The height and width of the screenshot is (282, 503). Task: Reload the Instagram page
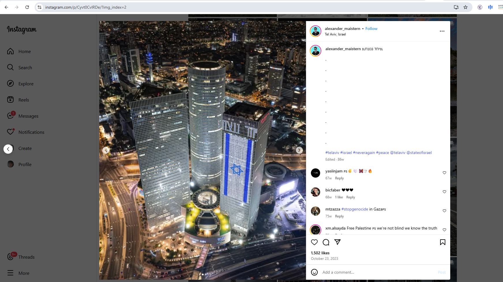tap(27, 7)
